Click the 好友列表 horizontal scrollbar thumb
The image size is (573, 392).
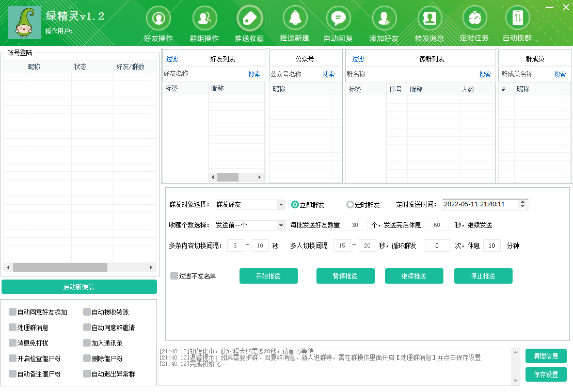[228, 177]
